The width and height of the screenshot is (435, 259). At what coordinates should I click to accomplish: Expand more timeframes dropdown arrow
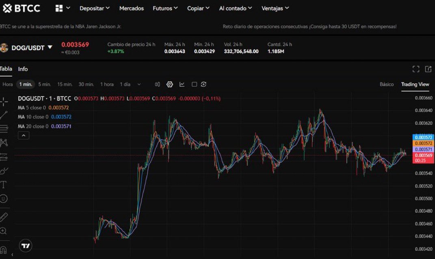point(139,84)
